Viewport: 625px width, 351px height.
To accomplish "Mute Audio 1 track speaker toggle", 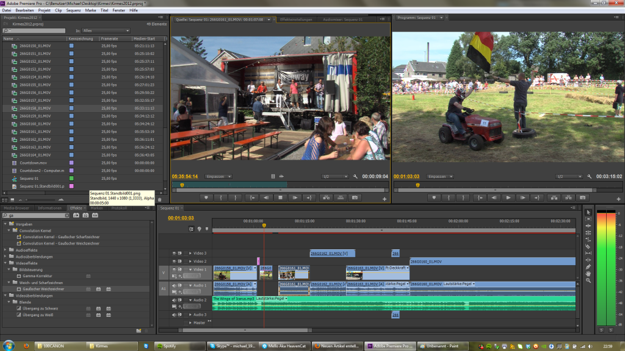I will 174,285.
